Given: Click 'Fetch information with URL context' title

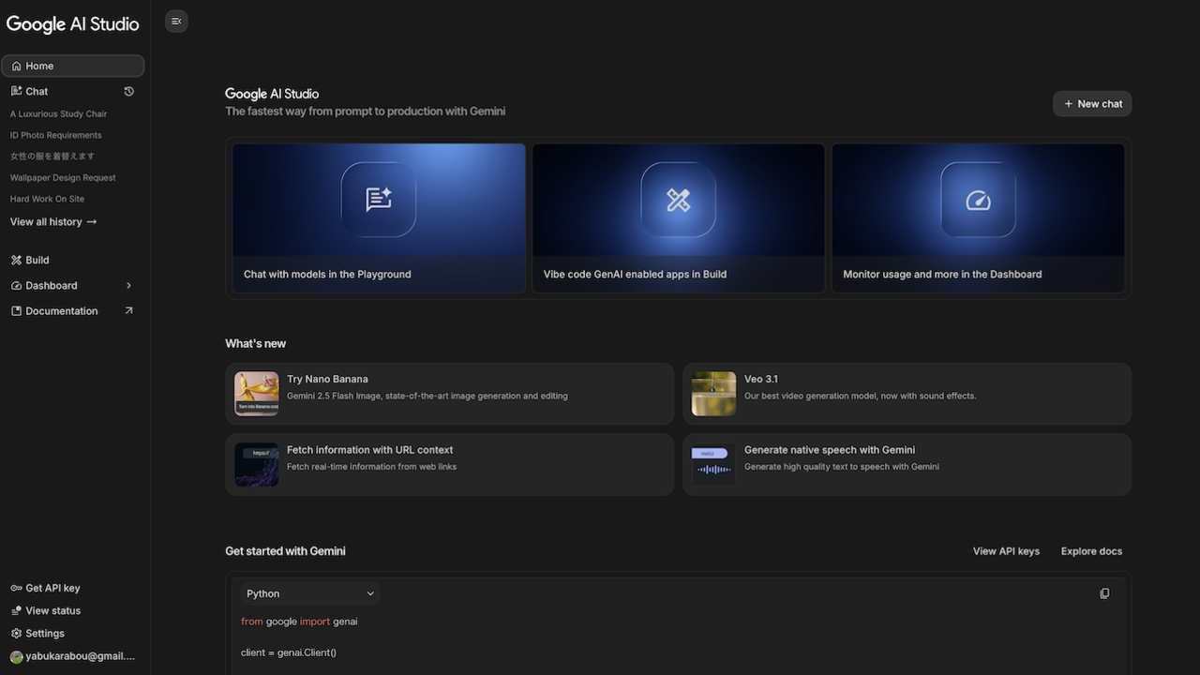Looking at the screenshot, I should pos(369,450).
